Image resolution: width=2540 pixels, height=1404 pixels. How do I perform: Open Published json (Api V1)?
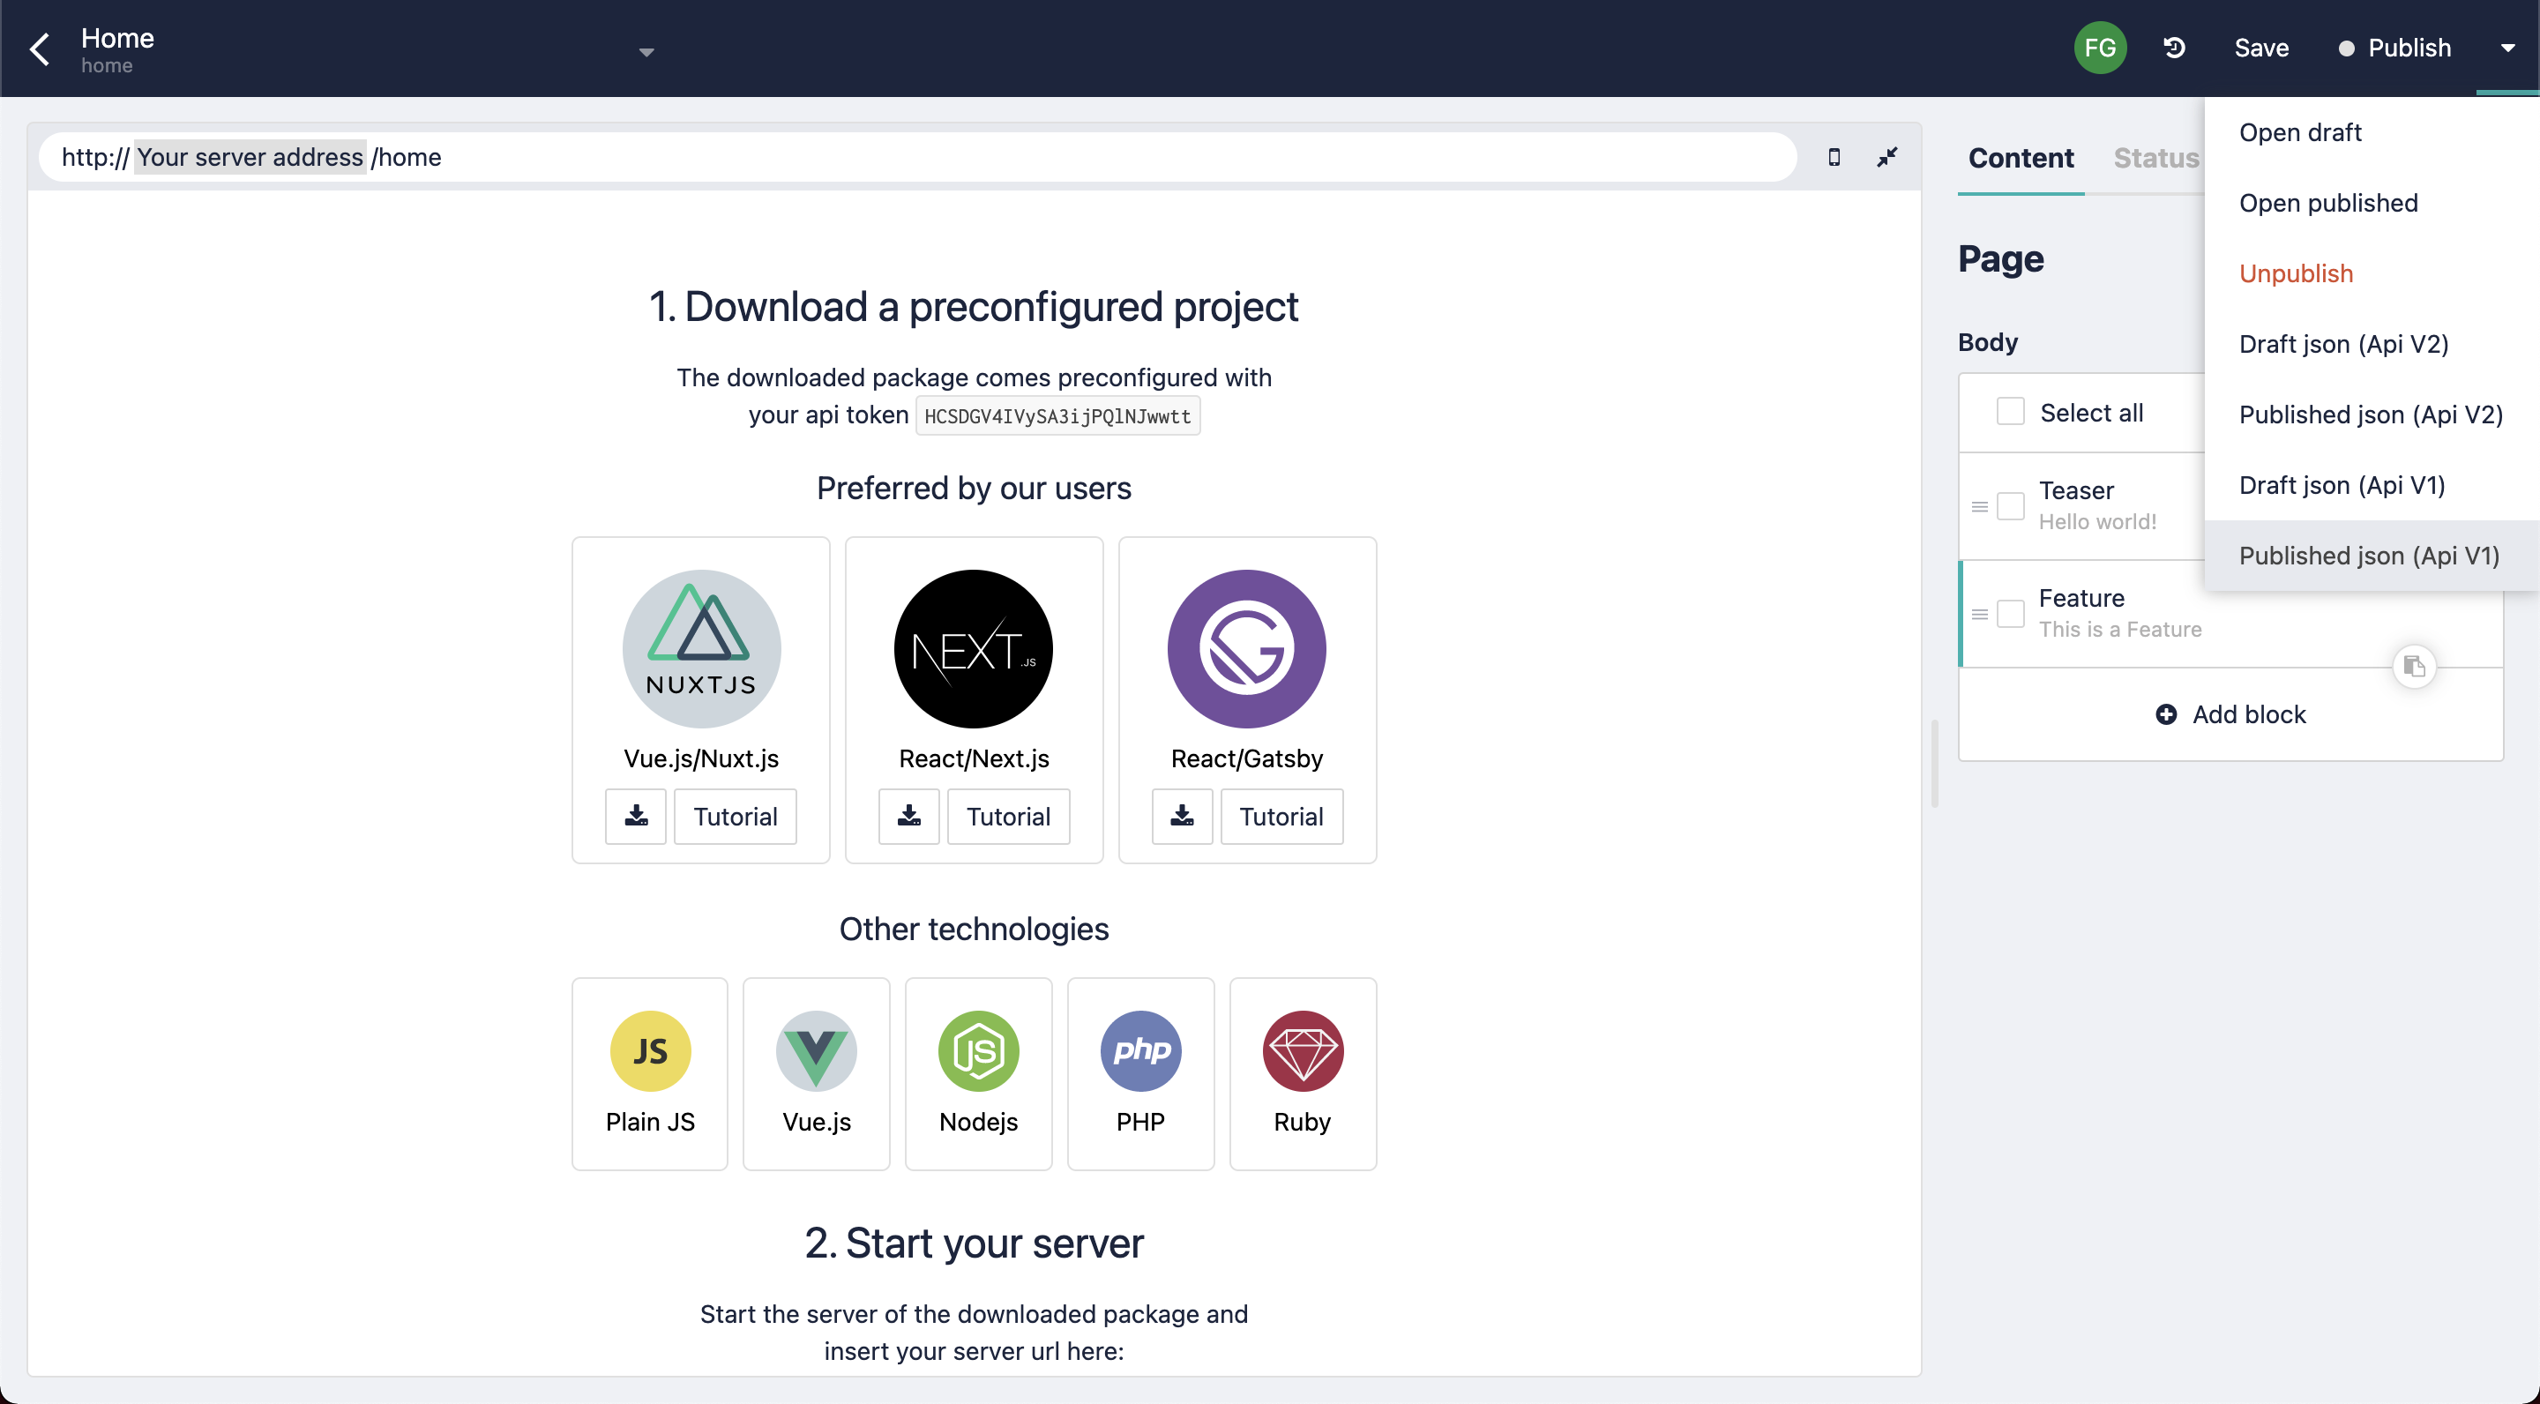point(2372,555)
